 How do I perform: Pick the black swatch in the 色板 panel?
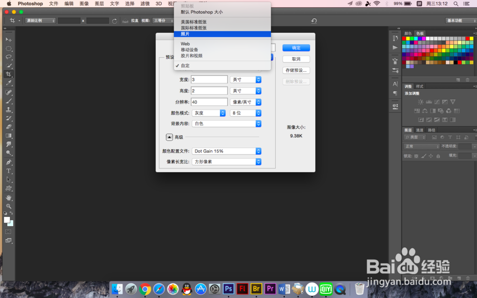[456, 62]
